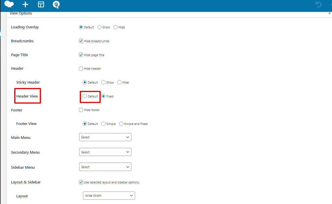
Task: Click the Sticky Header label
Action: pos(28,82)
